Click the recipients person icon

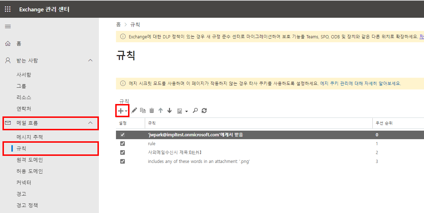[8, 60]
